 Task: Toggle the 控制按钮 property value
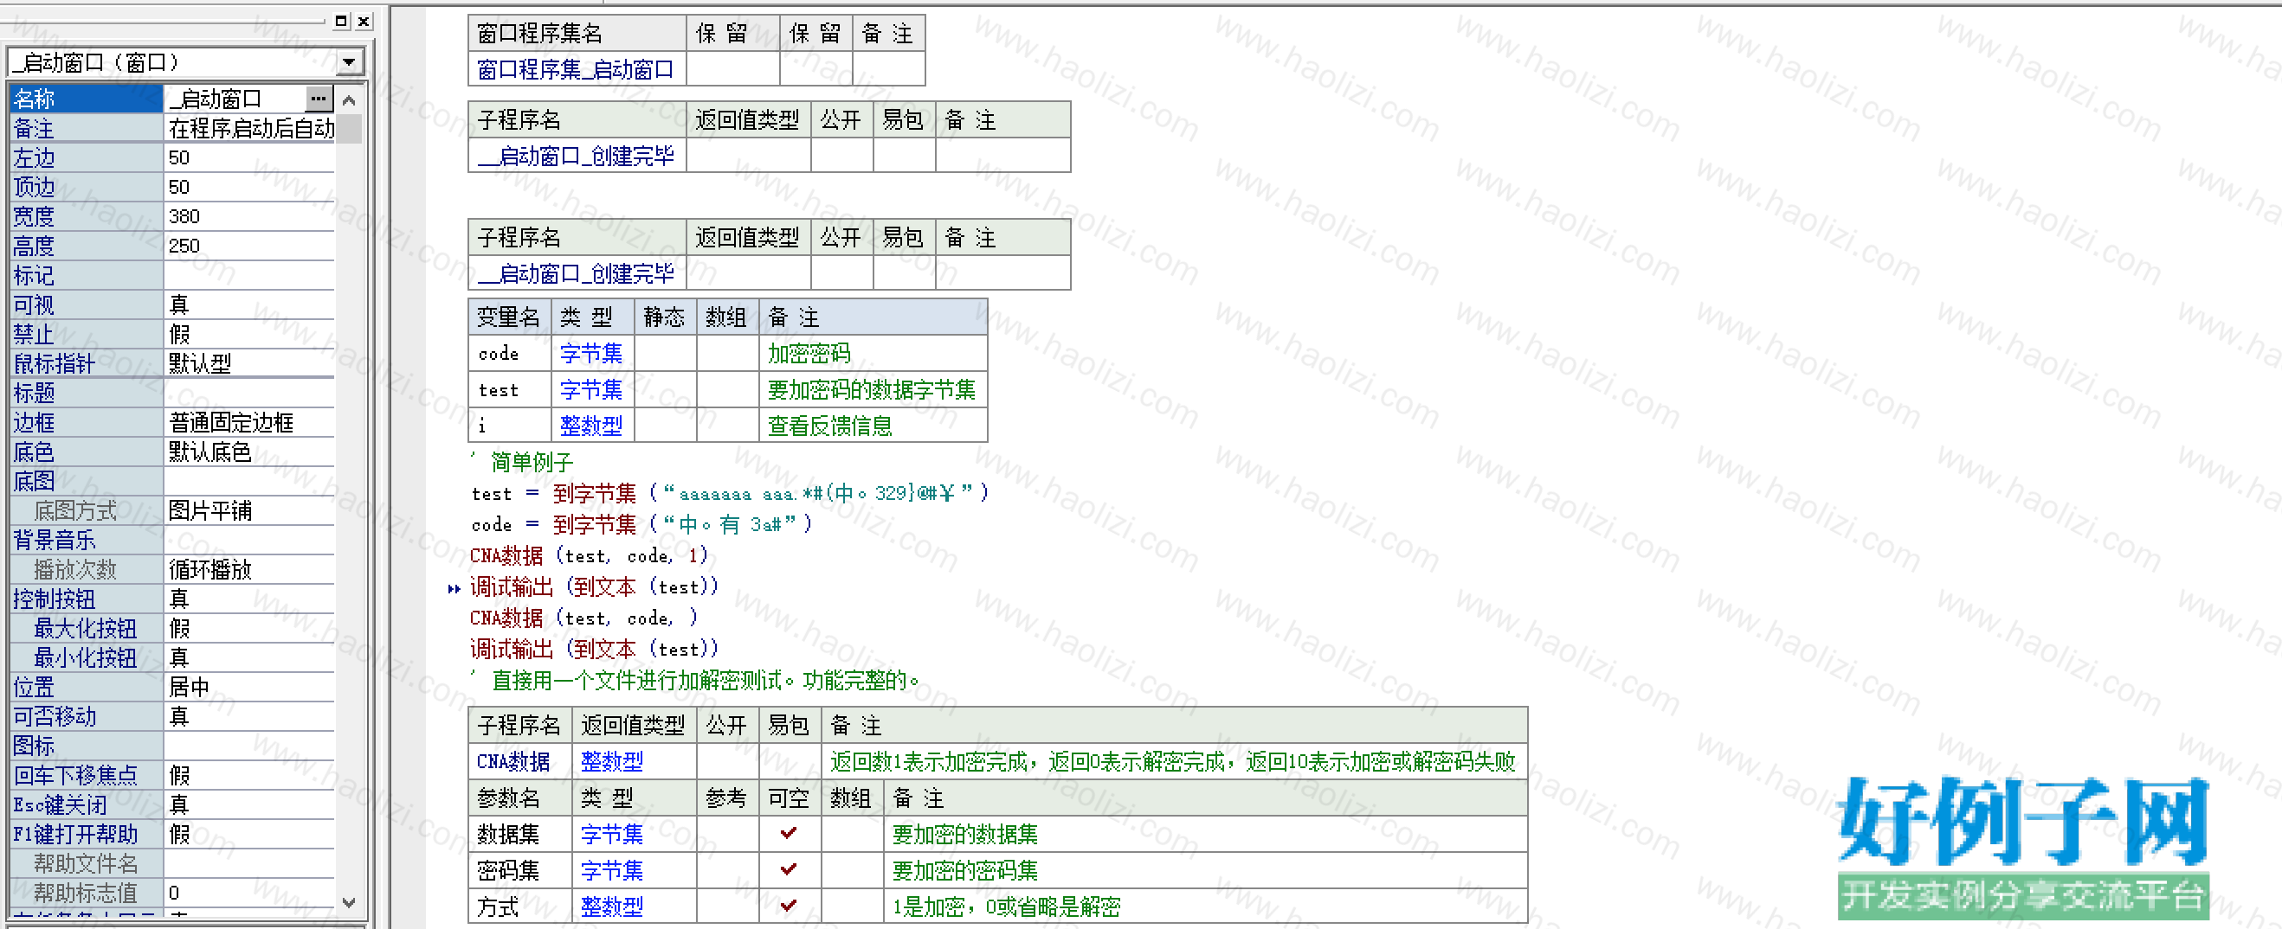pos(251,598)
